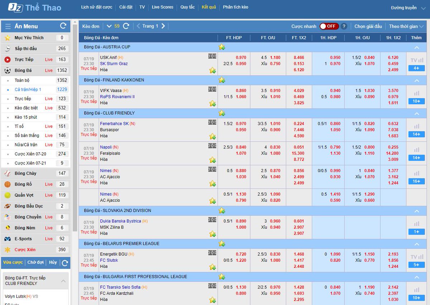Add FINLAND KAKKONEN league favorite star
Screen dimensions: 430x305
[222, 80]
